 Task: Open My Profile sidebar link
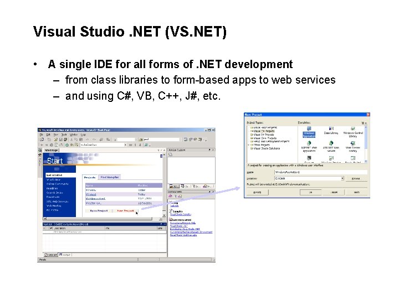(52, 210)
